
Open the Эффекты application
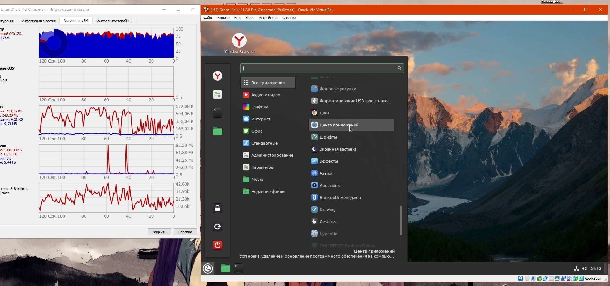point(351,161)
